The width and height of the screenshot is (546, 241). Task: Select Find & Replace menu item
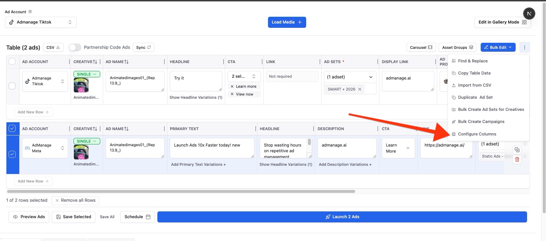[x=489, y=61]
